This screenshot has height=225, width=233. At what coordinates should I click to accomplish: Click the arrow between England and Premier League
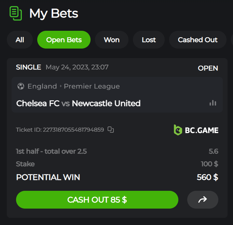pyautogui.click(x=60, y=87)
